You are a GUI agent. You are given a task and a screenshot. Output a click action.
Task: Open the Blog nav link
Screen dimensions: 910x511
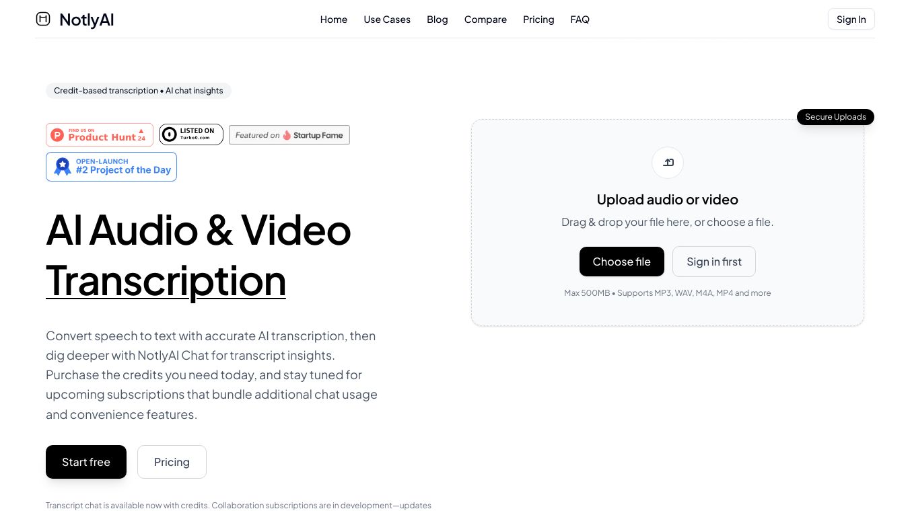[438, 19]
